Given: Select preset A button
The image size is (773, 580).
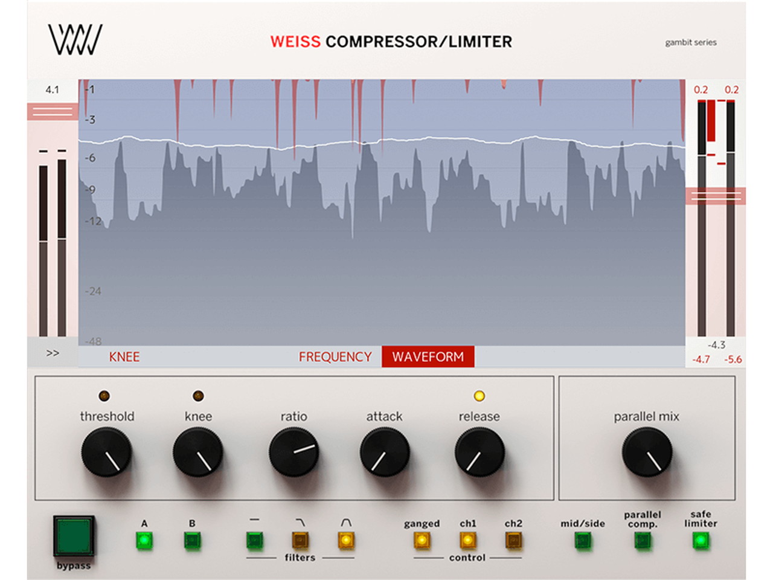Looking at the screenshot, I should (x=144, y=540).
